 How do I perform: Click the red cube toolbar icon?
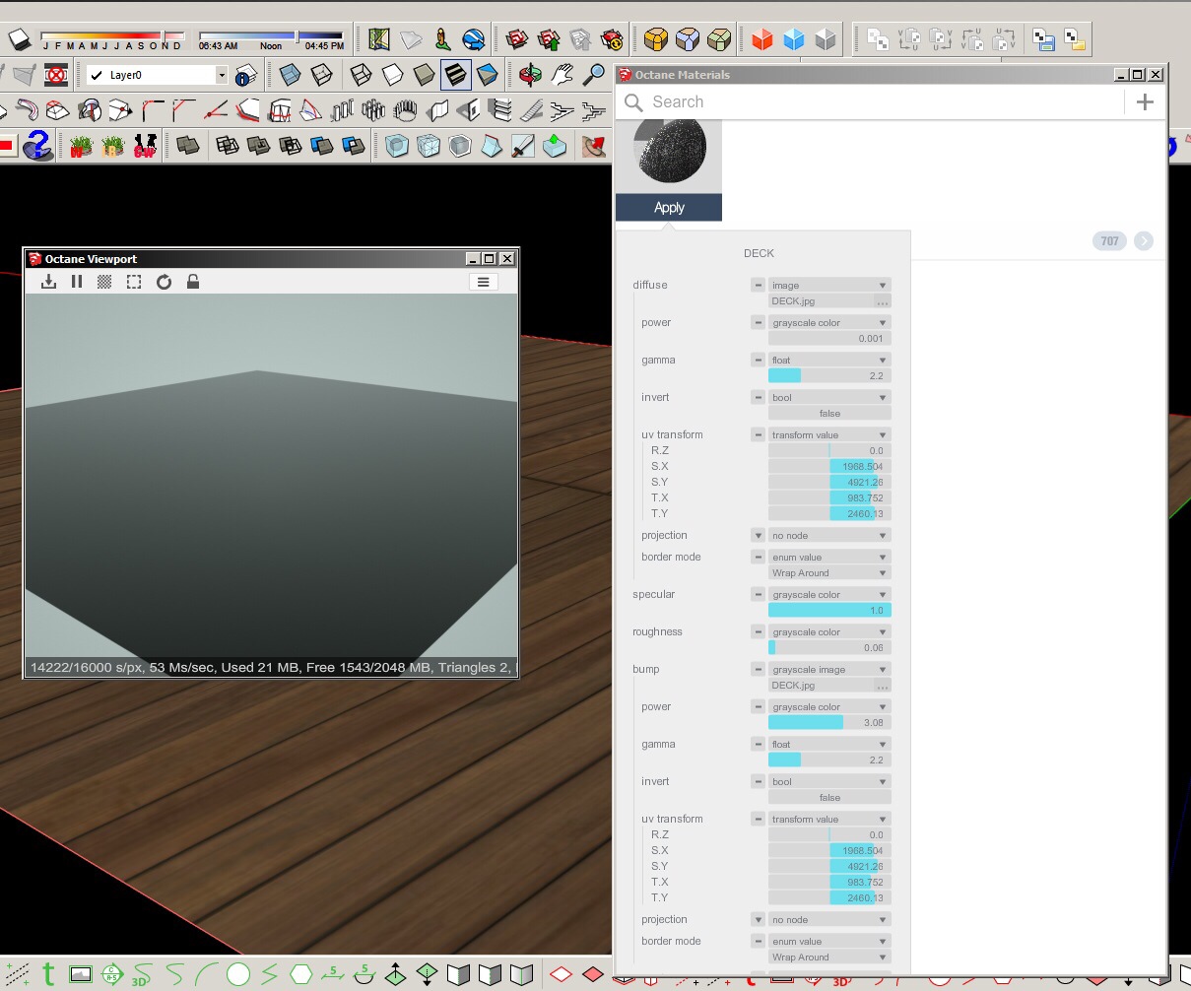762,39
